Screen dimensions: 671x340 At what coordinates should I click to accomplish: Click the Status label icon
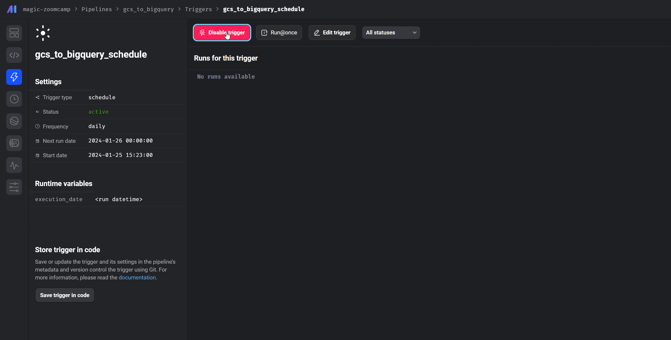[37, 112]
